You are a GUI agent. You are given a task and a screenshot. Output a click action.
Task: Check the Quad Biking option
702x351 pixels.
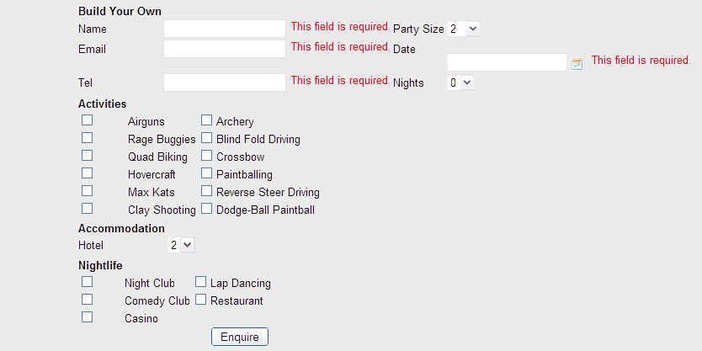pos(87,156)
